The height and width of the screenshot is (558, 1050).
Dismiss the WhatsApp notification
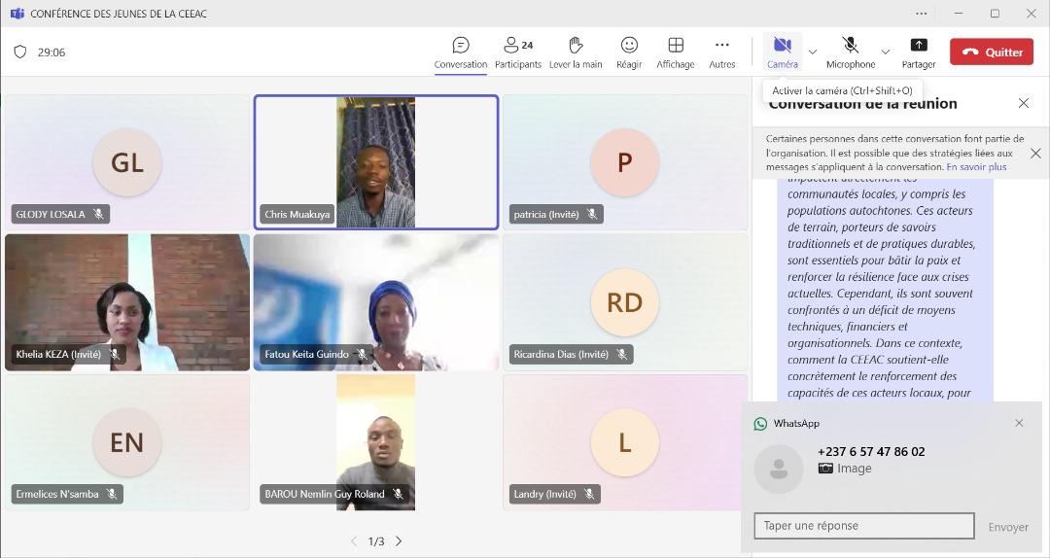pos(1019,423)
